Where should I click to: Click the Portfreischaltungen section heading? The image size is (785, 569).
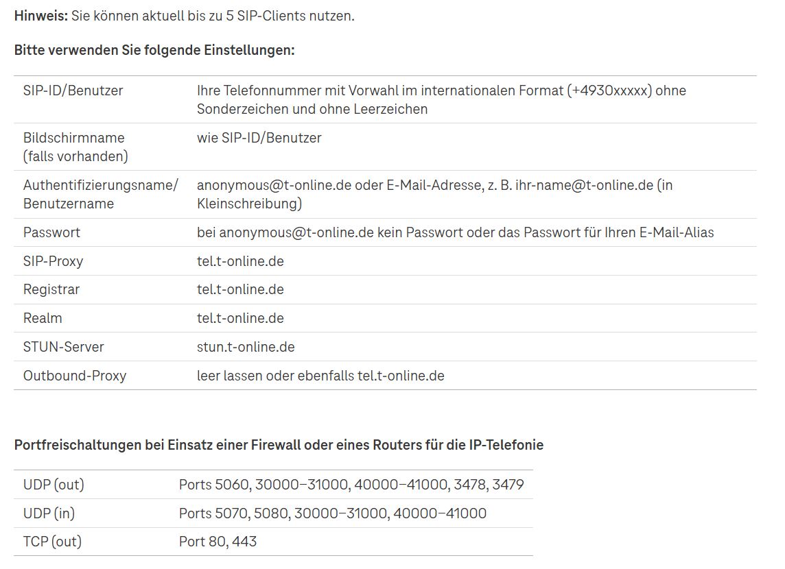point(279,445)
